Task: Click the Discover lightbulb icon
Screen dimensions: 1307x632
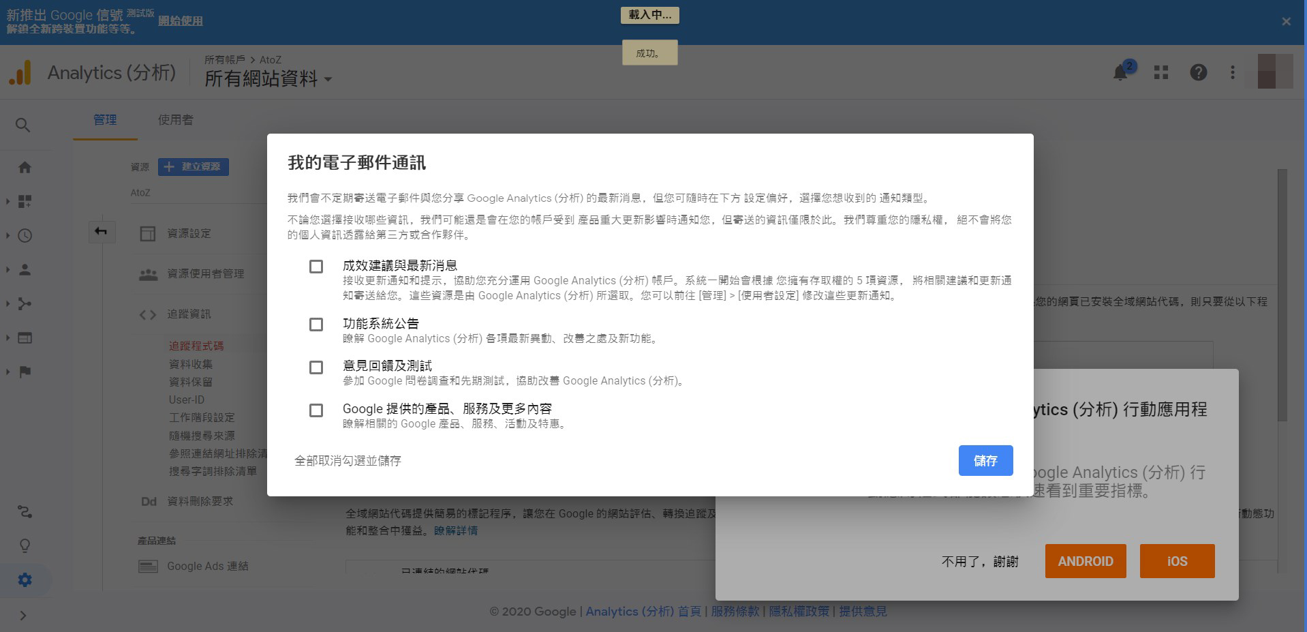Action: 25,545
